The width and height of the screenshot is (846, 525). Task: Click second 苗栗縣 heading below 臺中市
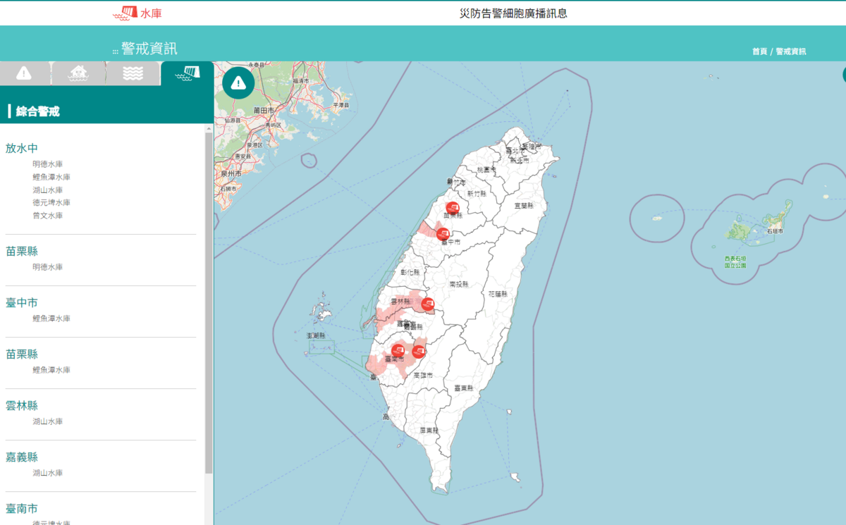click(22, 354)
